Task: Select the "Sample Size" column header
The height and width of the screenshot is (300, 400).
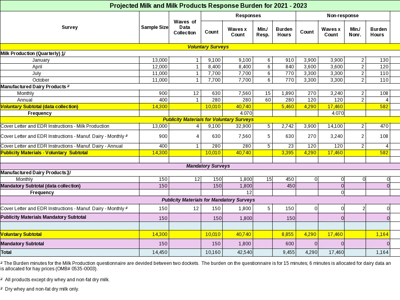Action: pos(154,27)
